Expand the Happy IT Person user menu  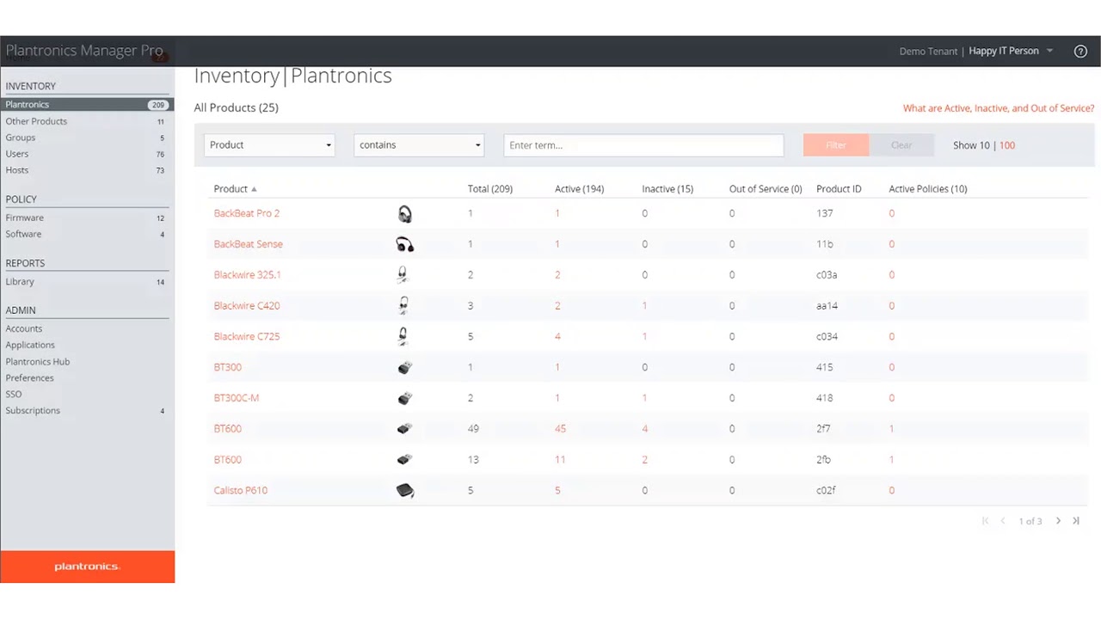(x=1011, y=51)
